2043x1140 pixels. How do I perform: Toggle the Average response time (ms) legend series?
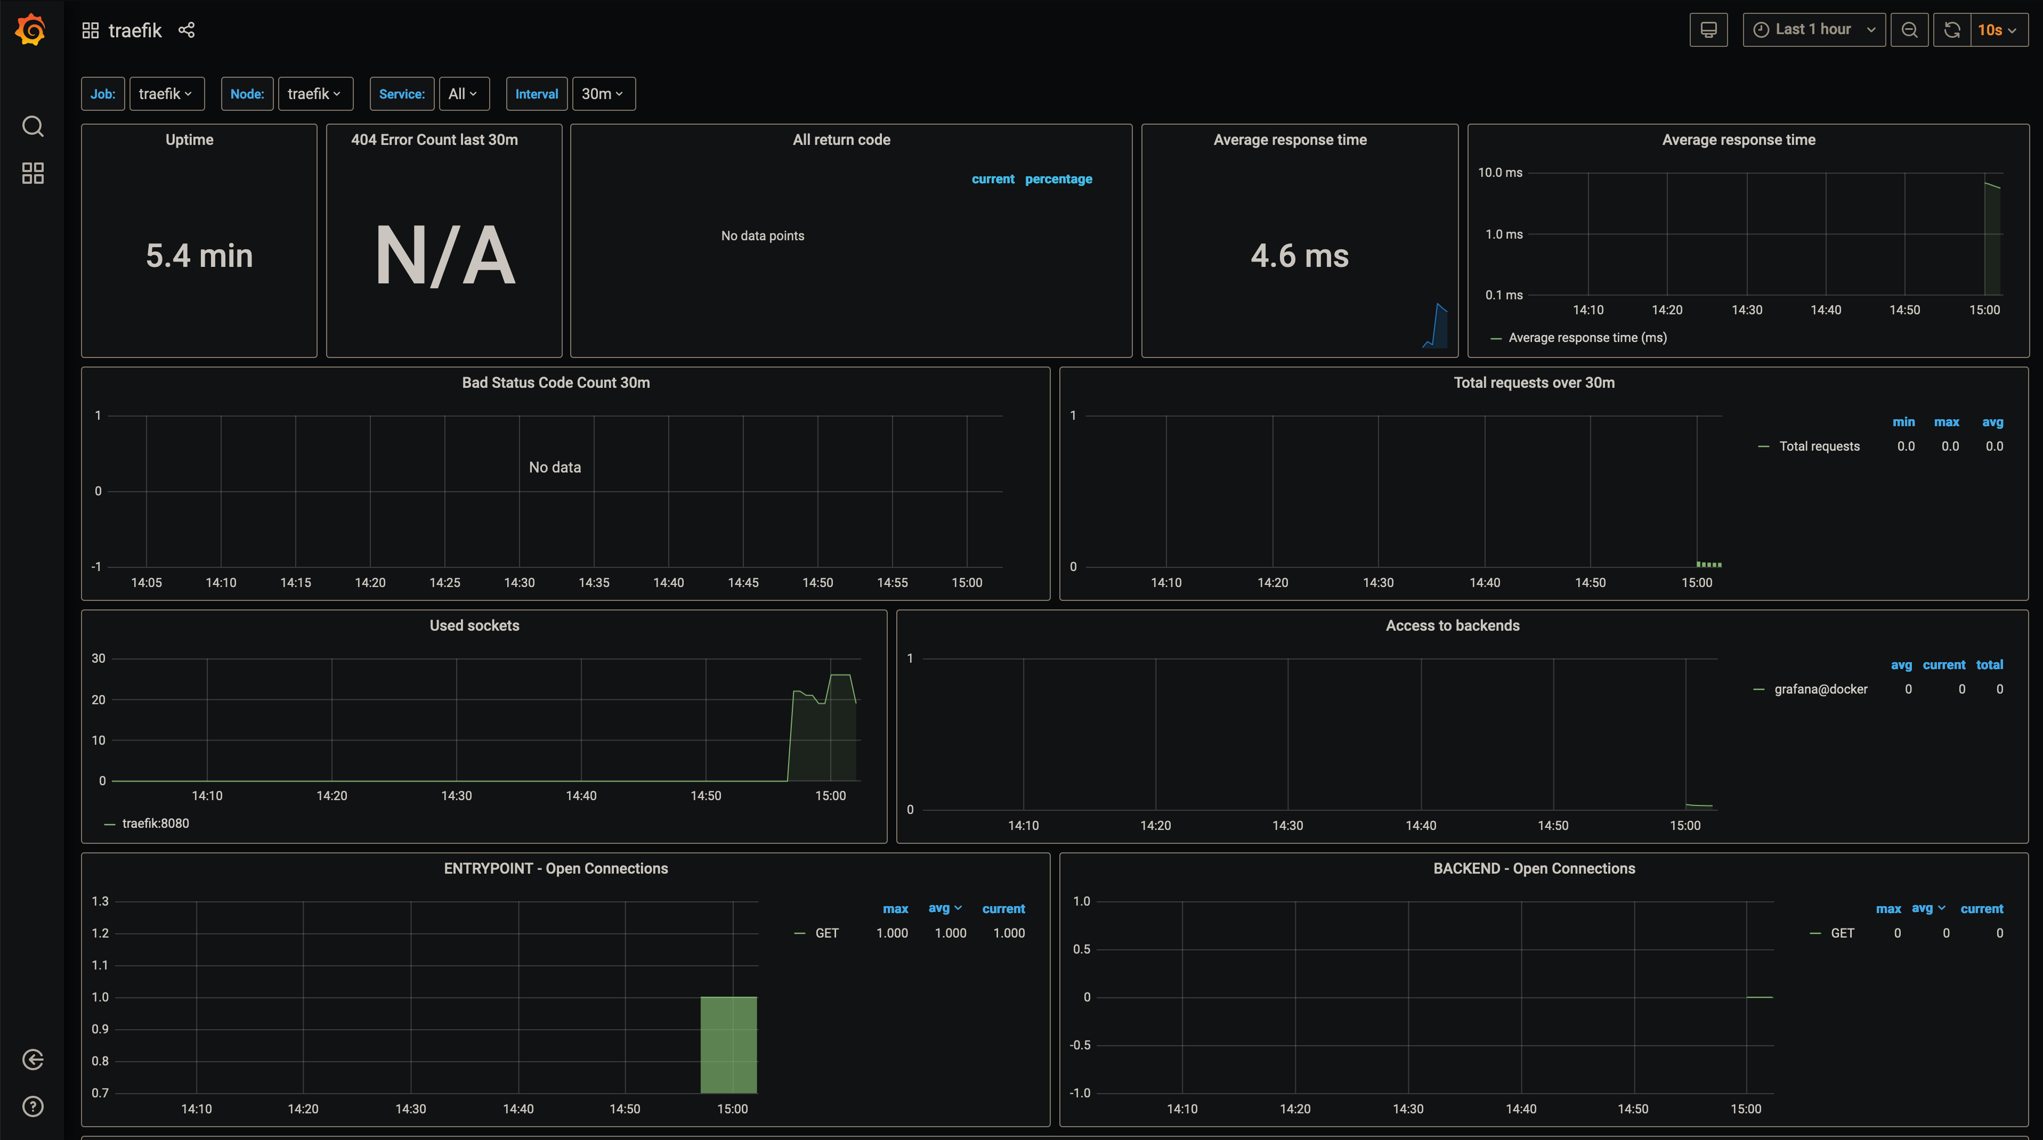[1587, 338]
